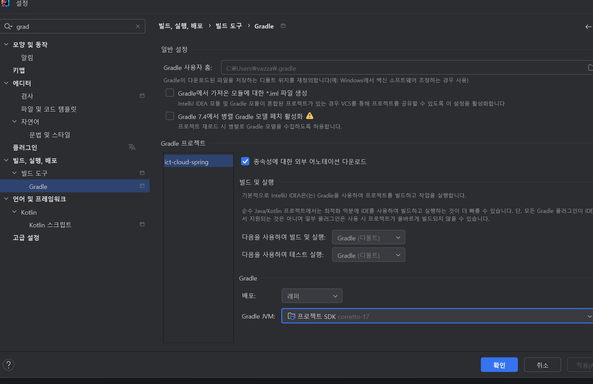The height and width of the screenshot is (384, 593).
Task: Collapse the 모양 및 동작 tree section
Action: 6,44
